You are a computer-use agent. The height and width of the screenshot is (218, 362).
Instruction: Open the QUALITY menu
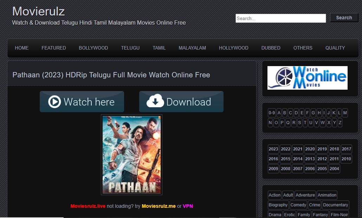(335, 48)
